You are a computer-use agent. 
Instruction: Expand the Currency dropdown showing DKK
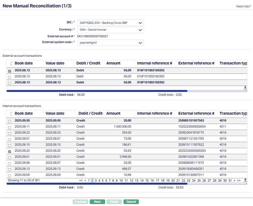coord(110,30)
